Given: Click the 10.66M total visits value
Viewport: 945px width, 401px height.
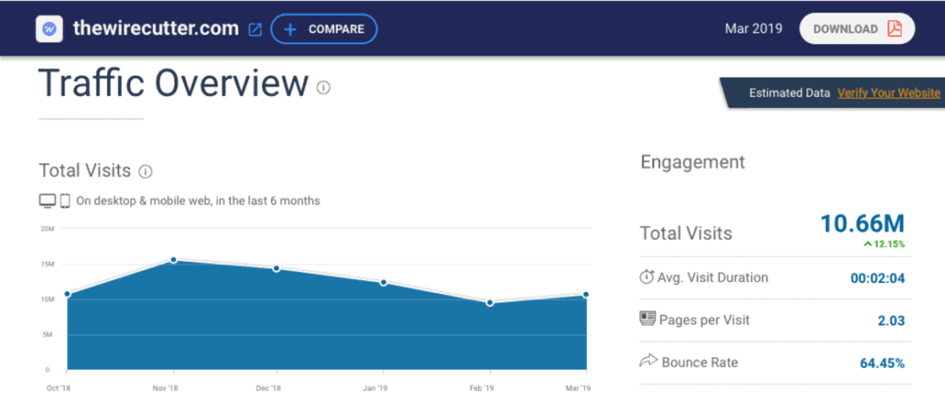Looking at the screenshot, I should coord(862,224).
